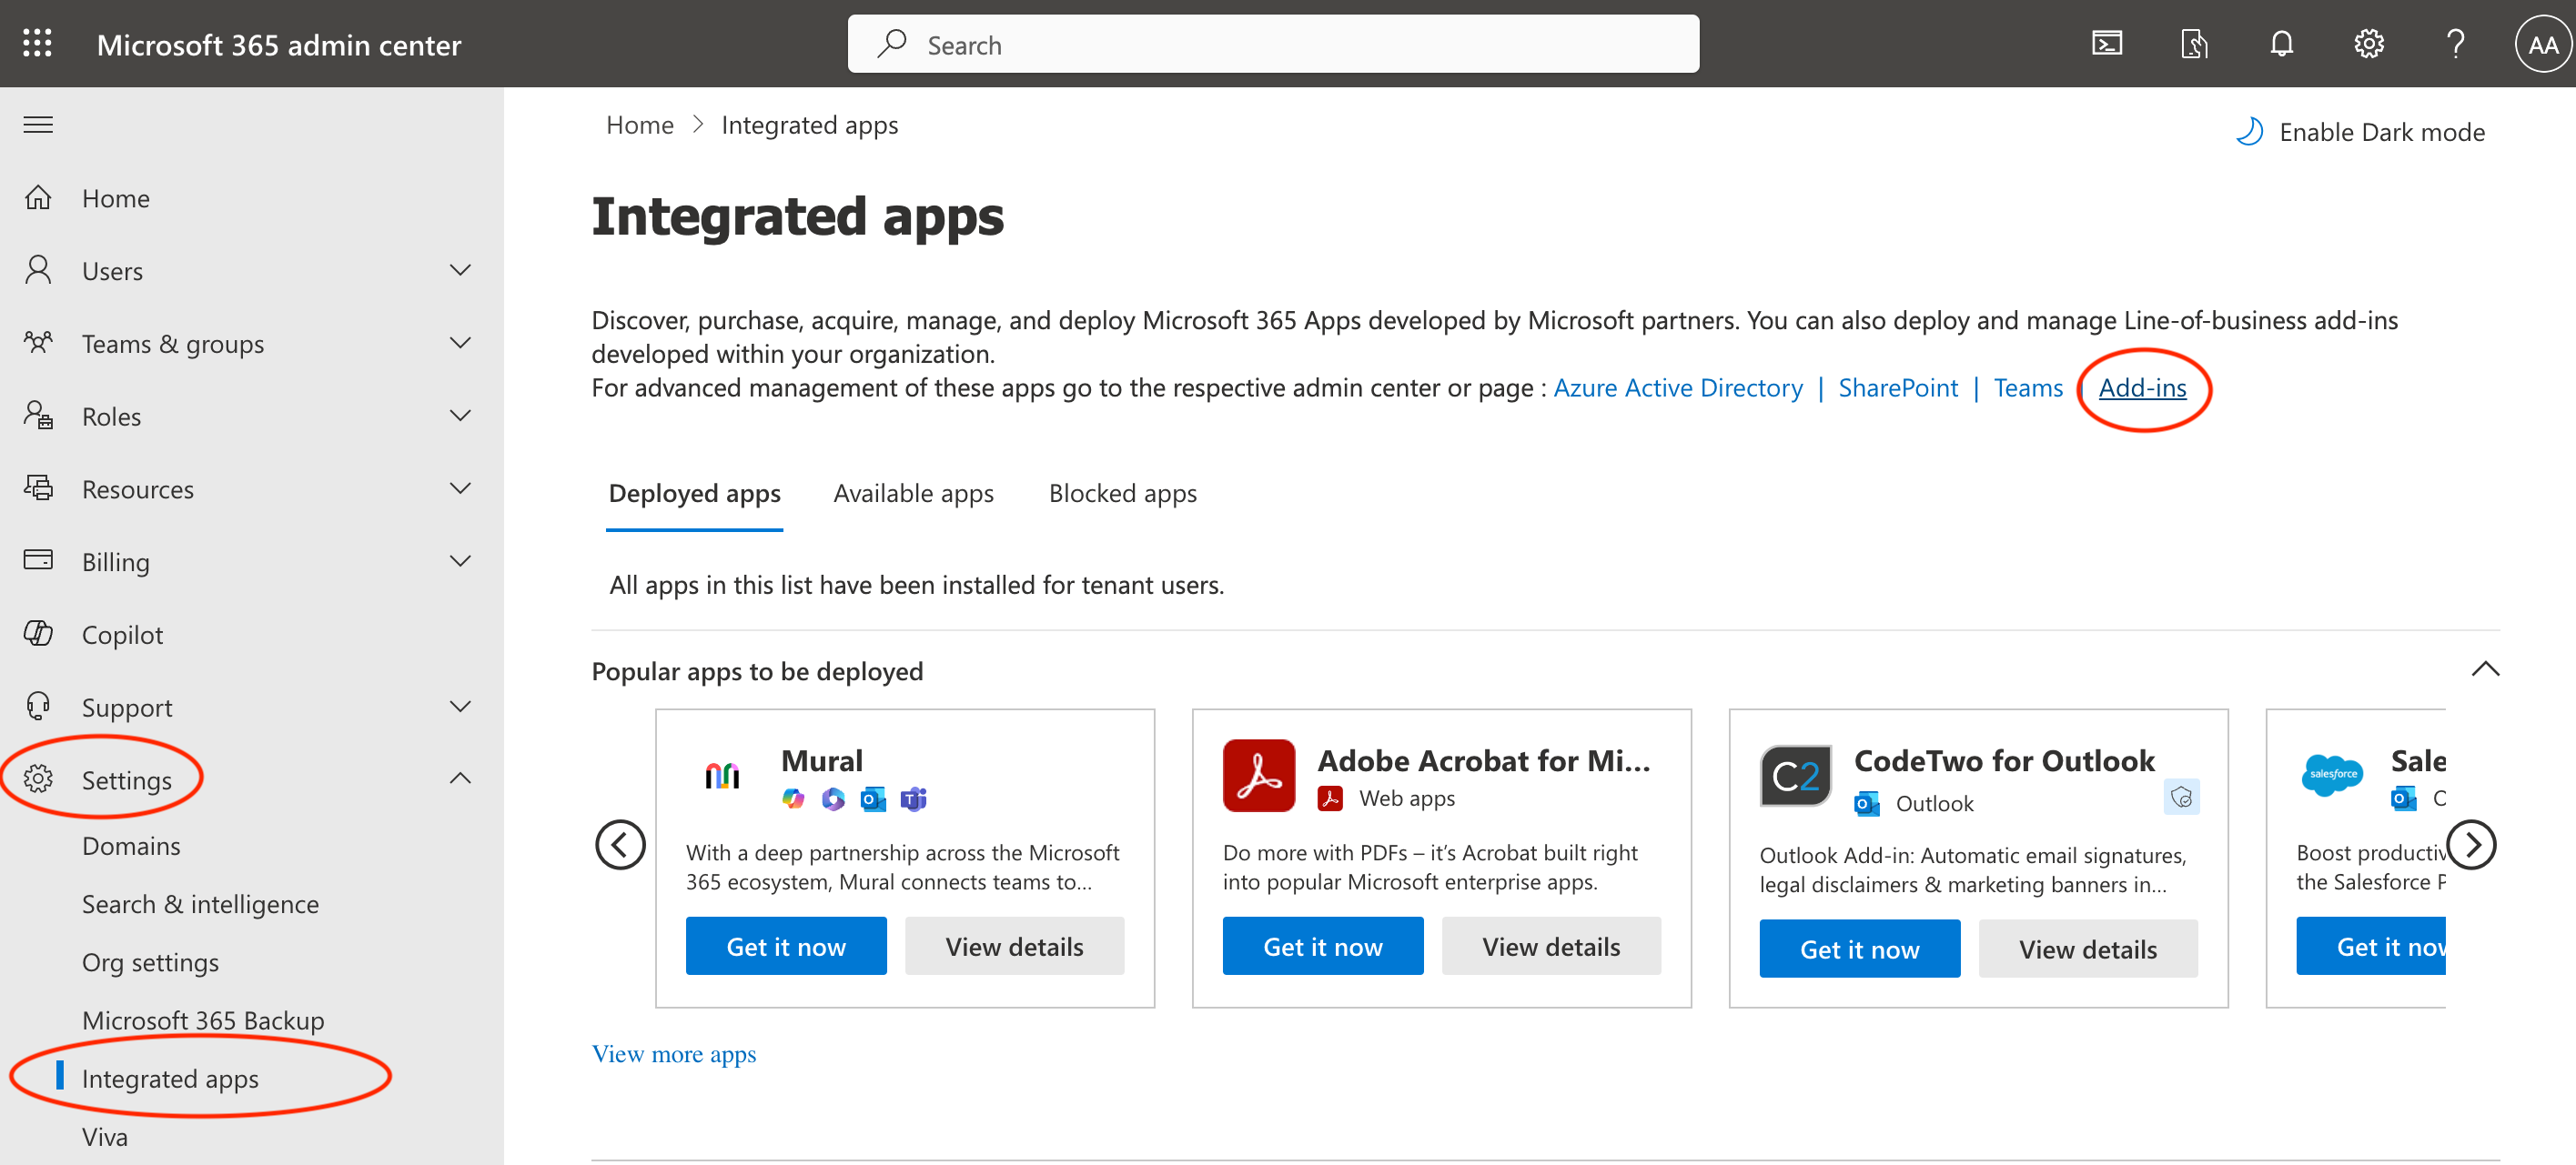Viewport: 2576px width, 1165px height.
Task: Expand the Users menu chevron
Action: click(460, 270)
